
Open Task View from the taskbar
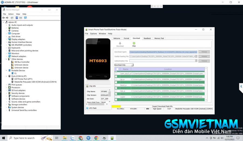[57, 138]
